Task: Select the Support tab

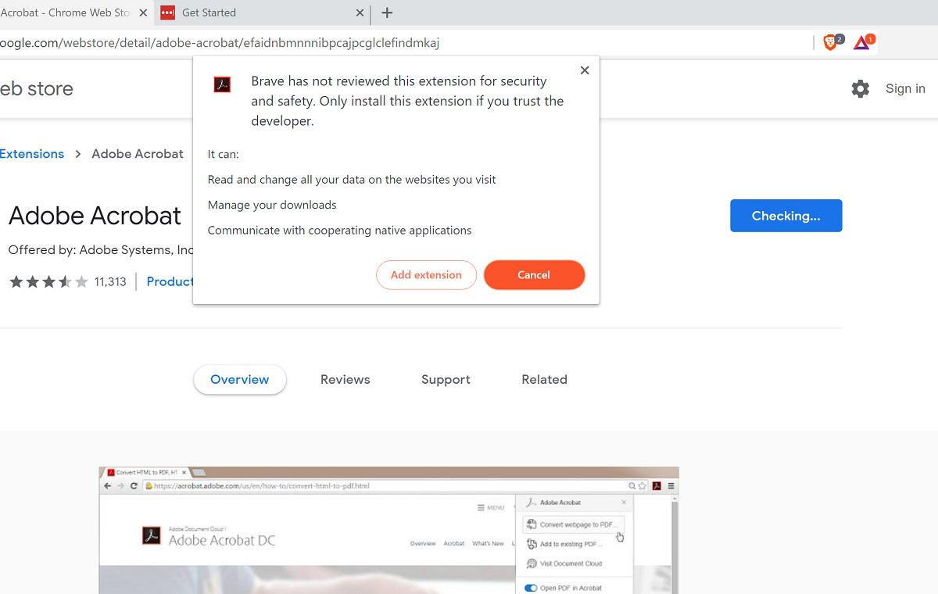Action: 446,379
